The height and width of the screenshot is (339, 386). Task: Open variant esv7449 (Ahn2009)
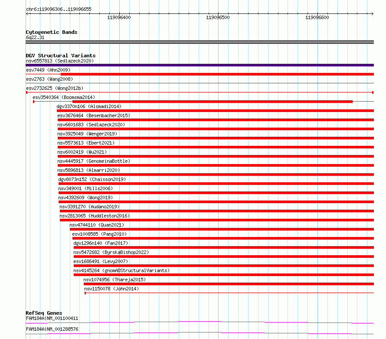pos(48,70)
